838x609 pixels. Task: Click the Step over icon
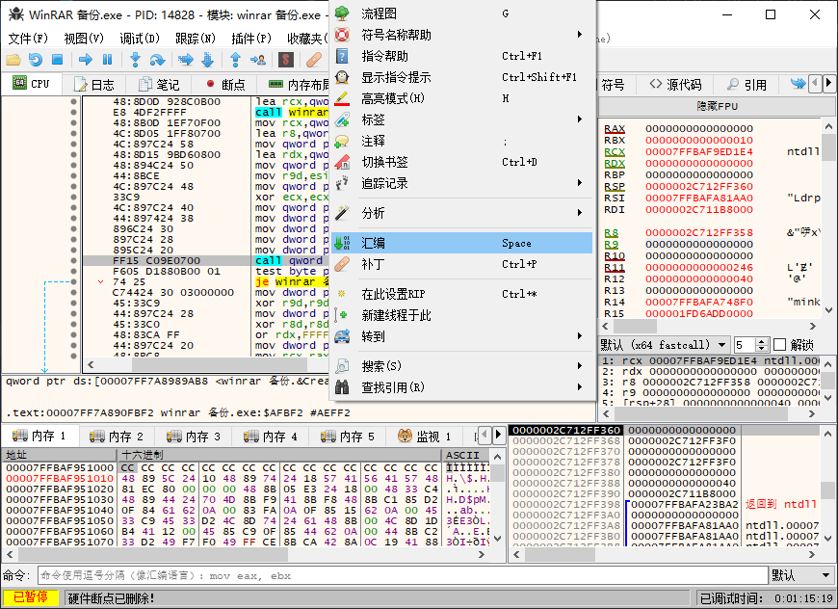[x=157, y=60]
